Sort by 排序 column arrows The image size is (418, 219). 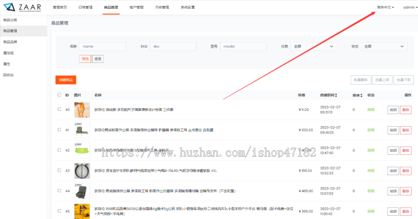click(361, 96)
